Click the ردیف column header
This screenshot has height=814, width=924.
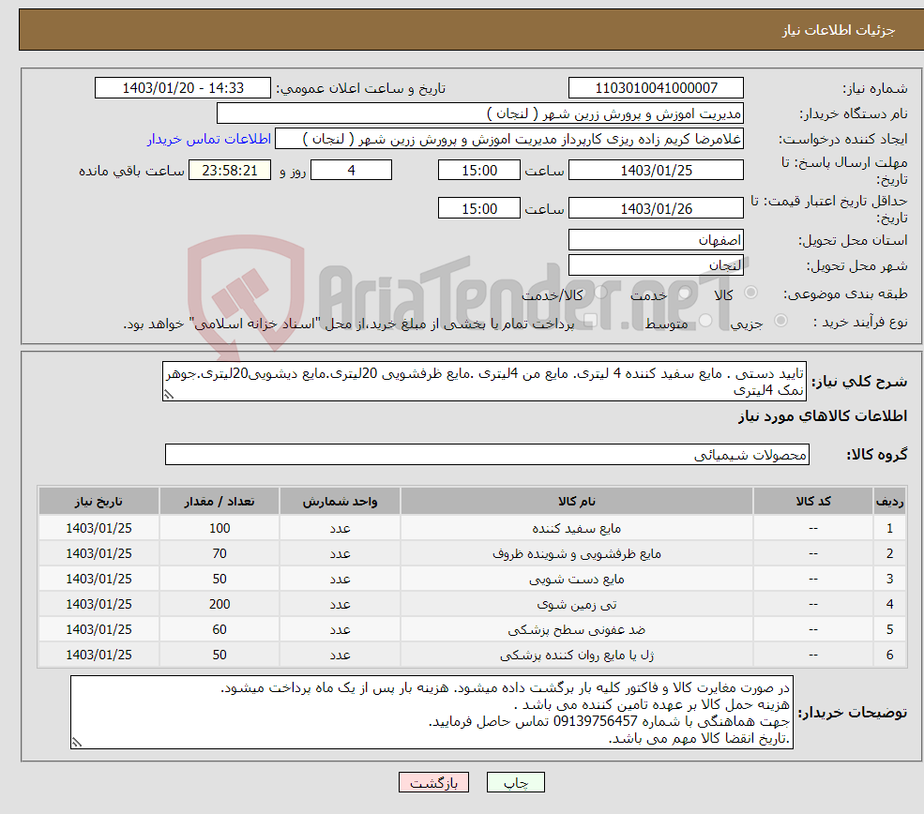click(890, 501)
